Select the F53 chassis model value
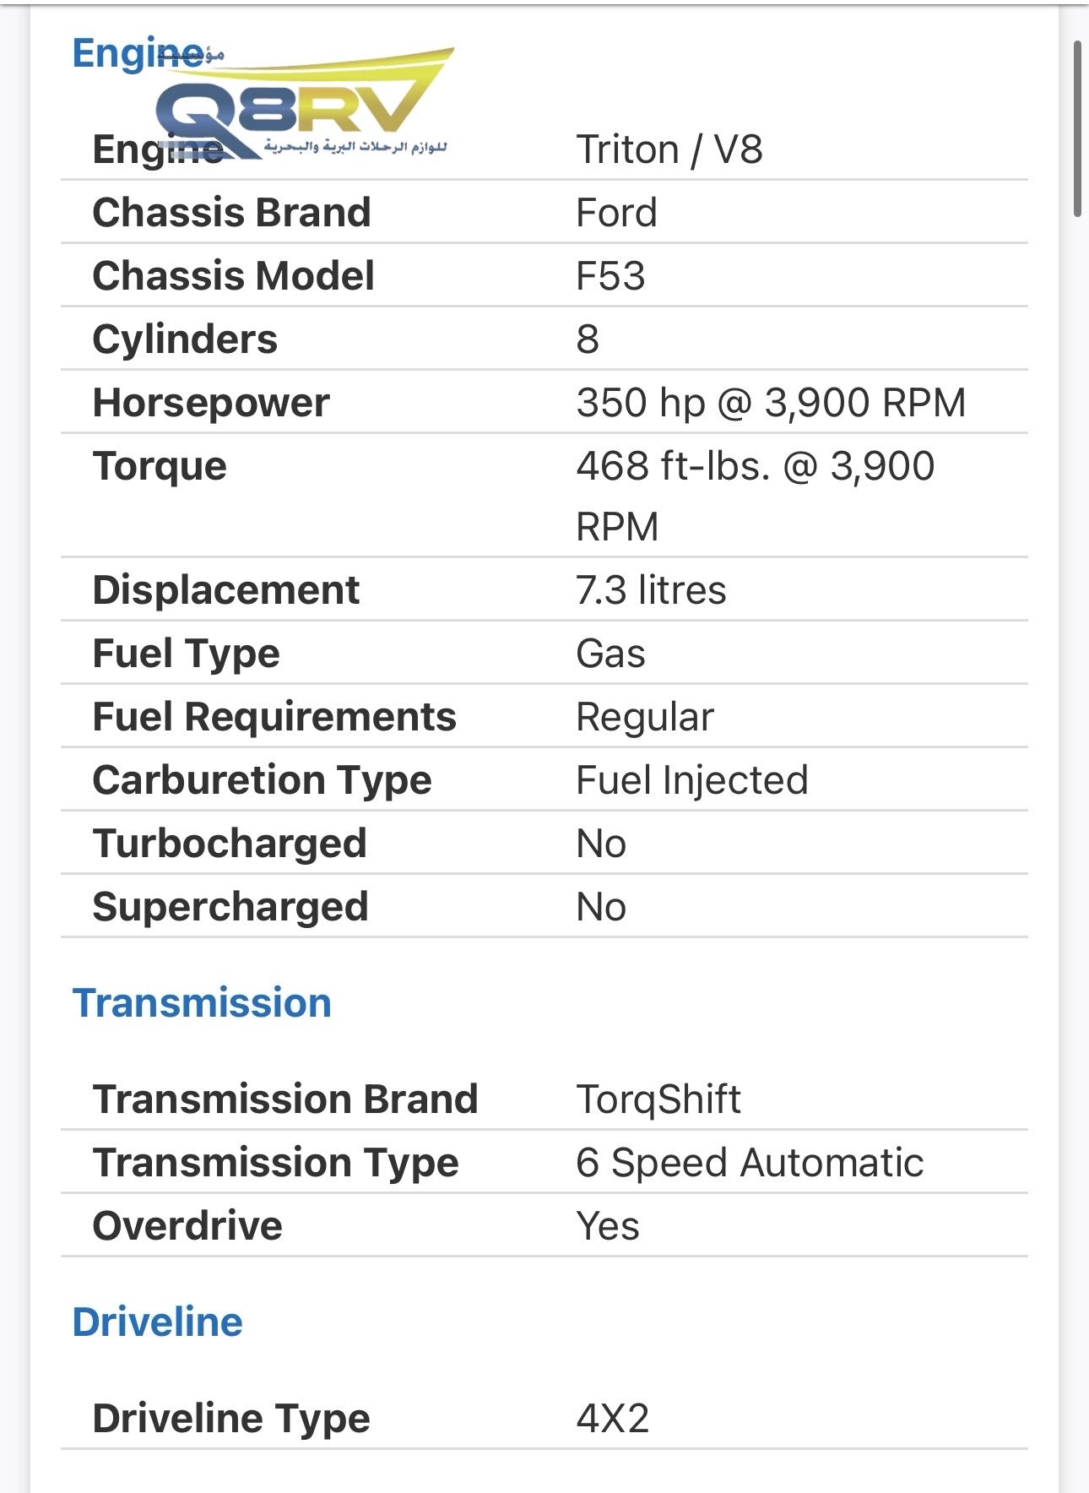1089x1493 pixels. point(610,276)
